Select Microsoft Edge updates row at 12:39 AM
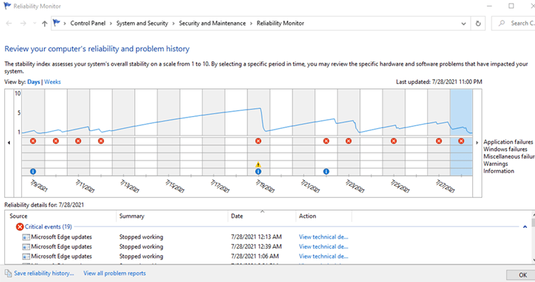 click(186, 246)
